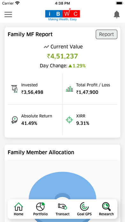This screenshot has width=125, height=222.
Task: Tap the Current Value trend line icon
Action: coord(46,47)
